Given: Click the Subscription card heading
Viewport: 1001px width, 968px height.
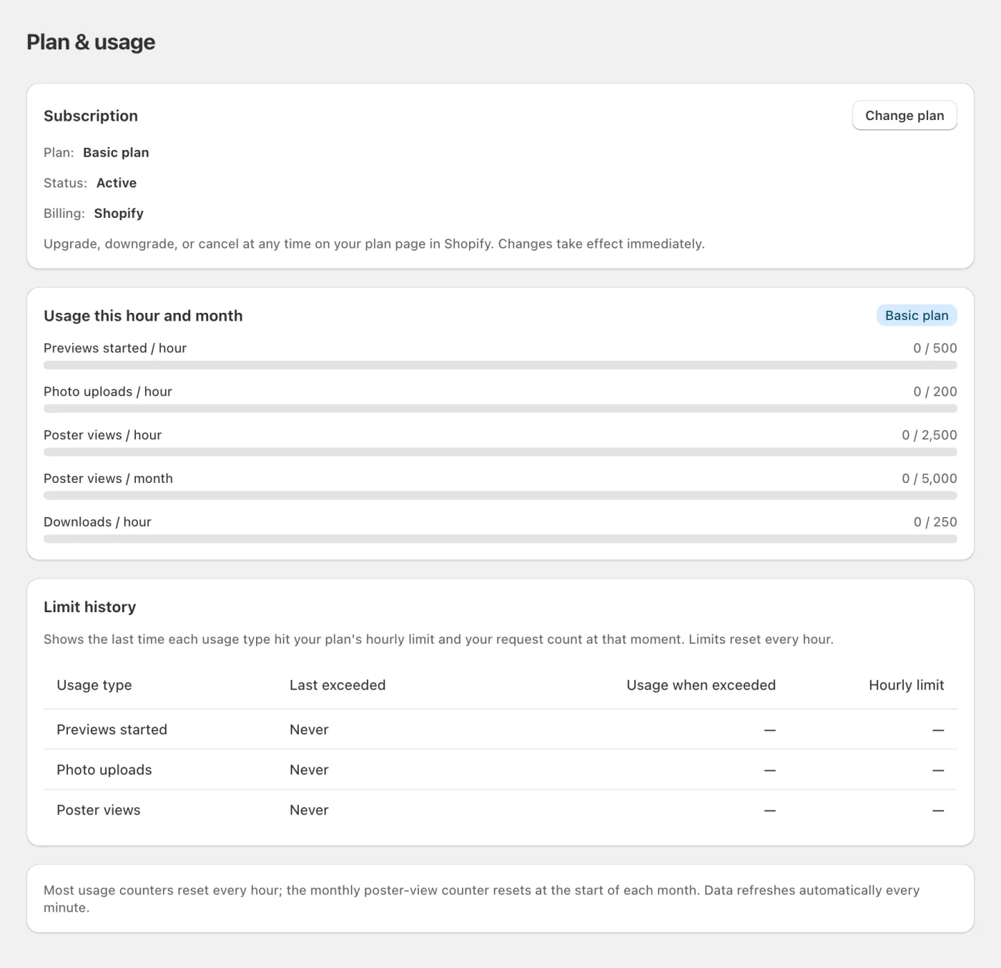Looking at the screenshot, I should pyautogui.click(x=91, y=116).
